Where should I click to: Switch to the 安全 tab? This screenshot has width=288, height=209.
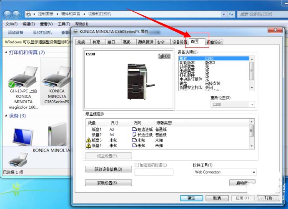tap(163, 42)
